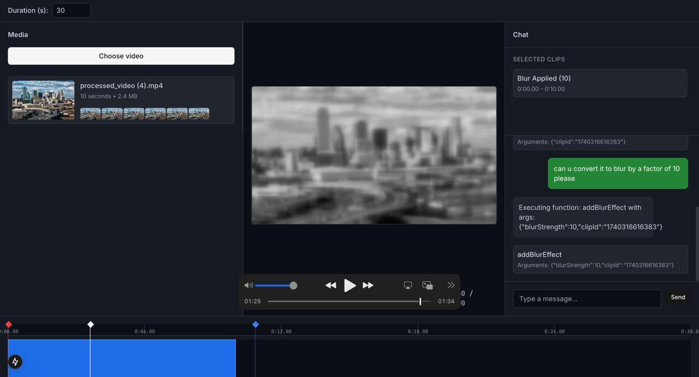The image size is (699, 377).
Task: Adjust the volume slider knob
Action: tap(293, 285)
